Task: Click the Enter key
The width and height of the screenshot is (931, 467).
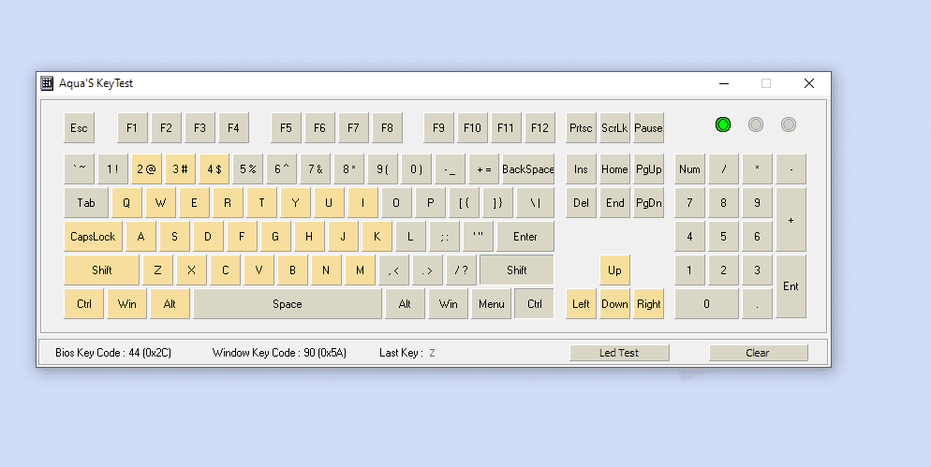Action: 525,237
